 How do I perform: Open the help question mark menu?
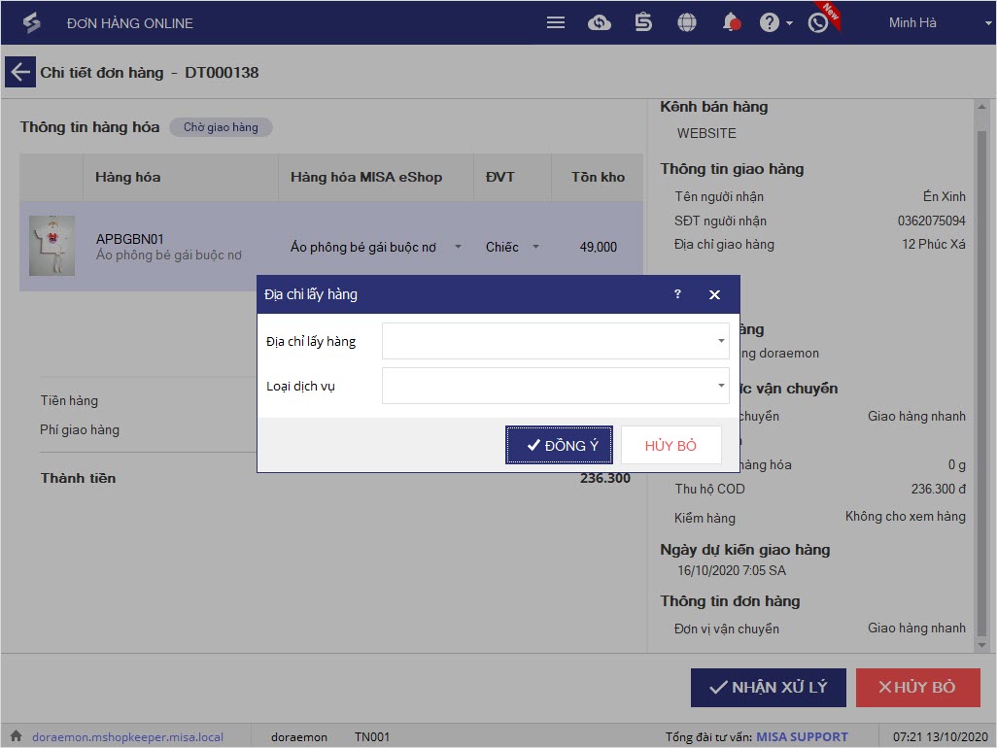coord(769,23)
